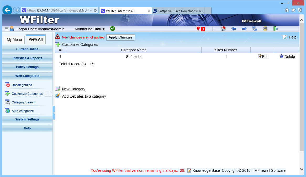Click the green logout exit icon
The height and width of the screenshot is (177, 306).
click(276, 29)
